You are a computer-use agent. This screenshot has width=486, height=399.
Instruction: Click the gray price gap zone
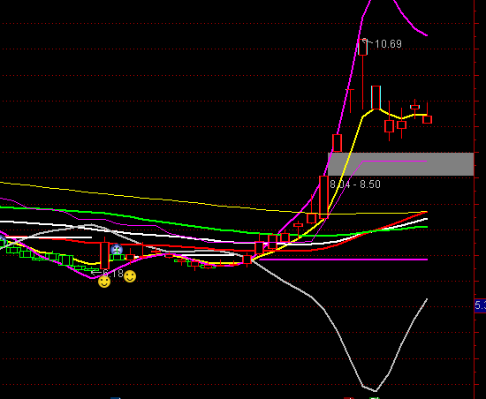[401, 164]
